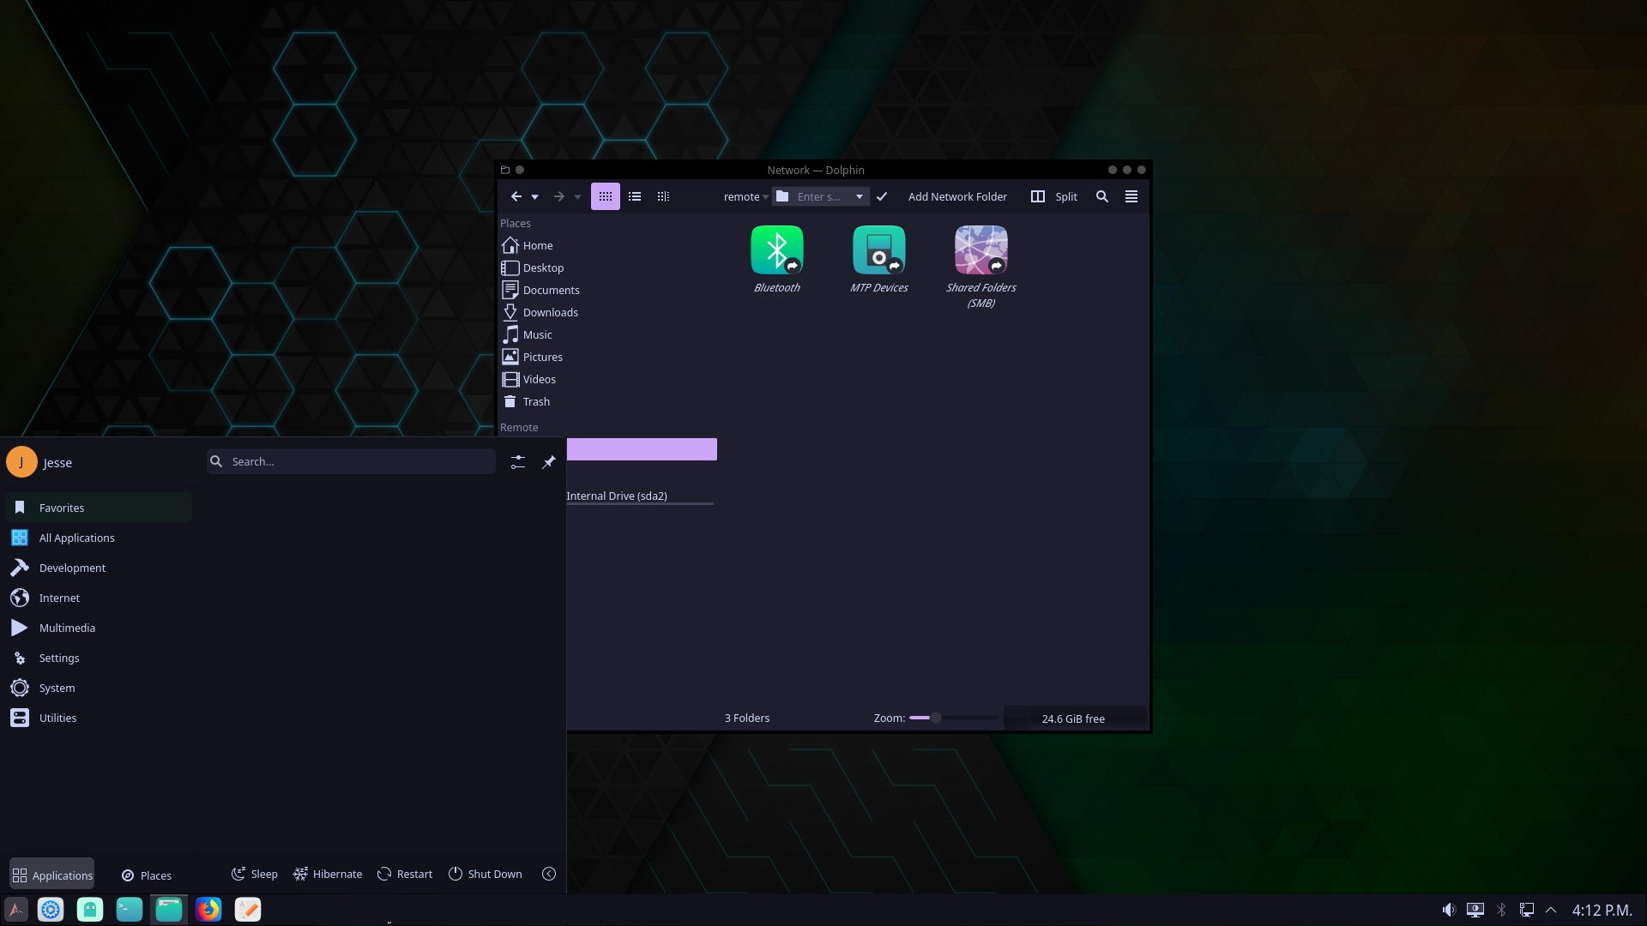
Task: Expand the remote protocol dropdown
Action: pos(745,196)
